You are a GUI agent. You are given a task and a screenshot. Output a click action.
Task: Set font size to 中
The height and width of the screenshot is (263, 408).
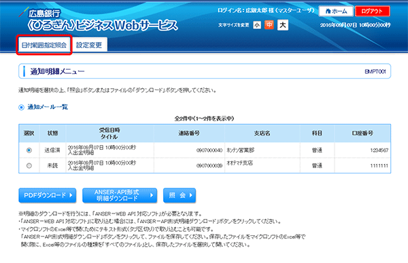[269, 25]
